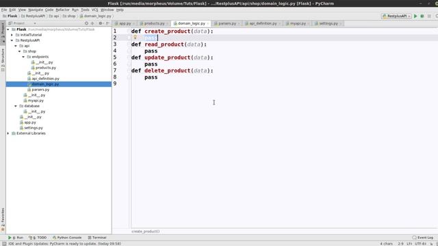Close the parsers.py editor tab
The height and width of the screenshot is (246, 438).
tap(239, 24)
